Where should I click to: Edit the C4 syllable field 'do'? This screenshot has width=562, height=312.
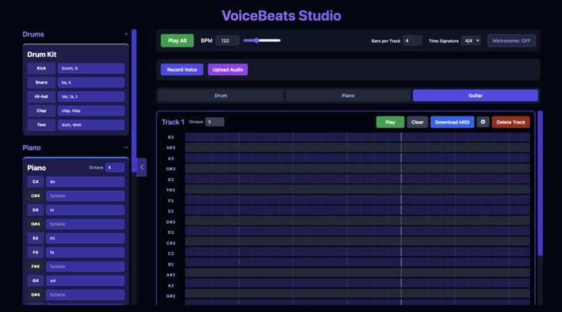[x=85, y=182]
